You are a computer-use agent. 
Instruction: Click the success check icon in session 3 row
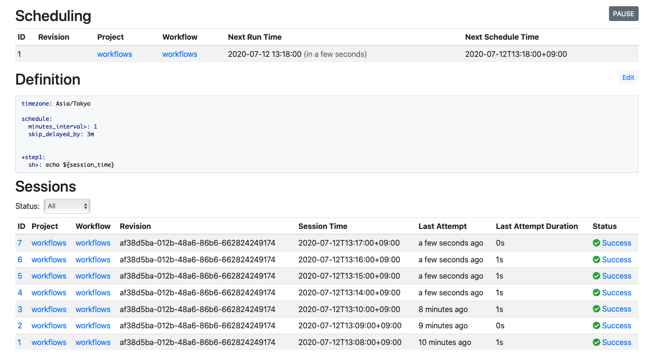pyautogui.click(x=597, y=309)
